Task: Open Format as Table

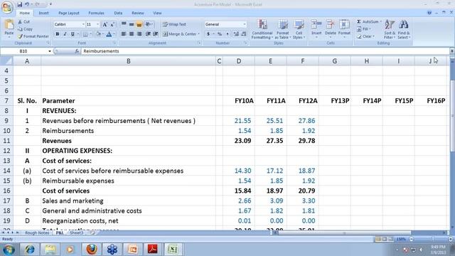Action: pos(282,29)
